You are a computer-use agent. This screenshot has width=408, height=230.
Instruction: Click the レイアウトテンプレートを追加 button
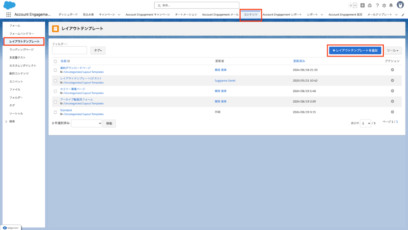[x=355, y=50]
